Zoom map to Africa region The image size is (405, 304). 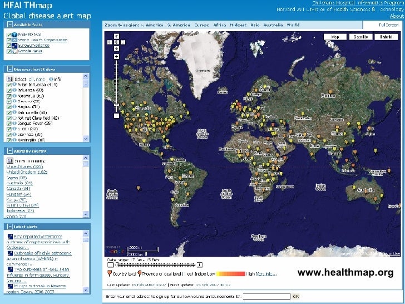[x=220, y=25]
